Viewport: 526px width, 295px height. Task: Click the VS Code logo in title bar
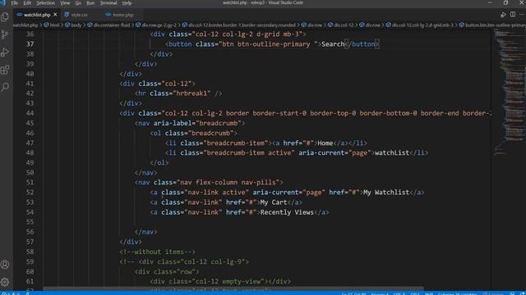(x=3, y=2)
